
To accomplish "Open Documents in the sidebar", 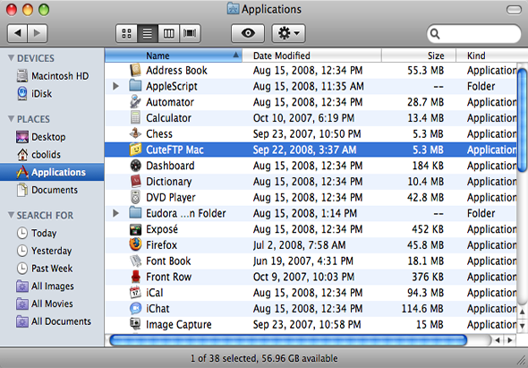I will (x=52, y=190).
